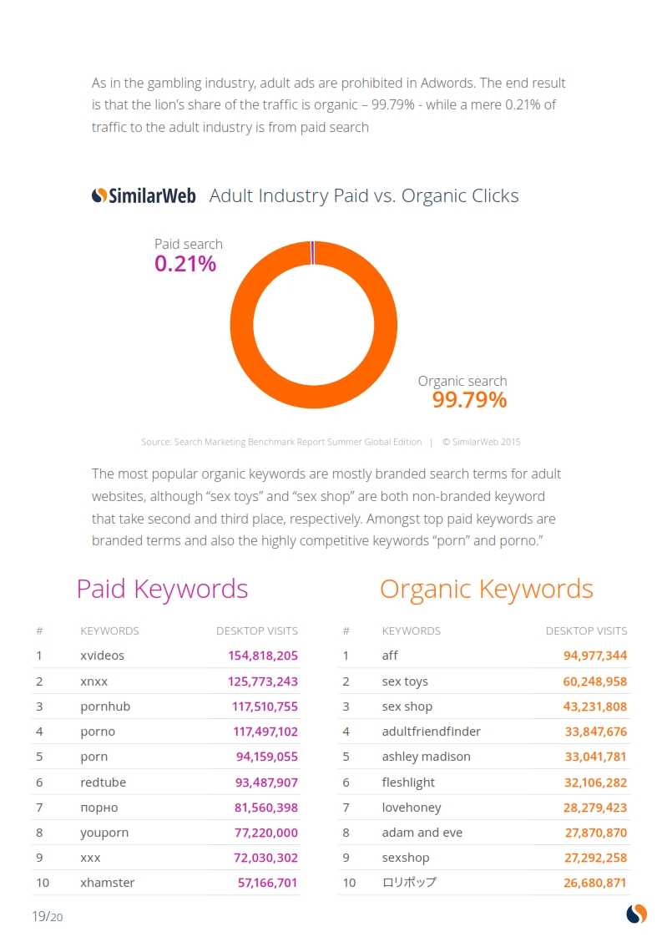Click the visits value "154,818,205"
662x937 pixels.
[263, 656]
